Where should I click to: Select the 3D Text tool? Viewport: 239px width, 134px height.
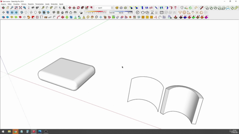coord(64,7)
